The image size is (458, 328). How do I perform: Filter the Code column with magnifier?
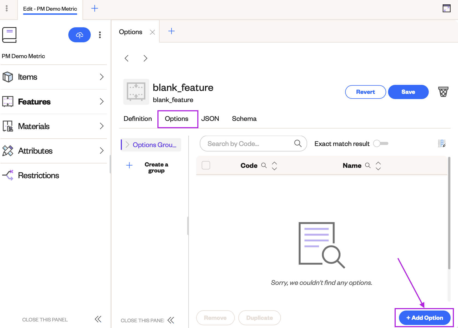(x=264, y=165)
